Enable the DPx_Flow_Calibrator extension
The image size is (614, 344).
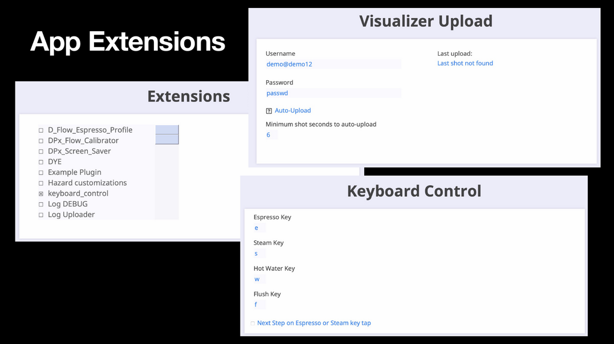coord(40,140)
